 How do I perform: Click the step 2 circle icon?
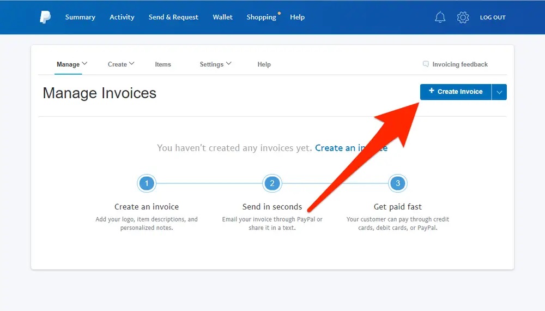pyautogui.click(x=272, y=183)
